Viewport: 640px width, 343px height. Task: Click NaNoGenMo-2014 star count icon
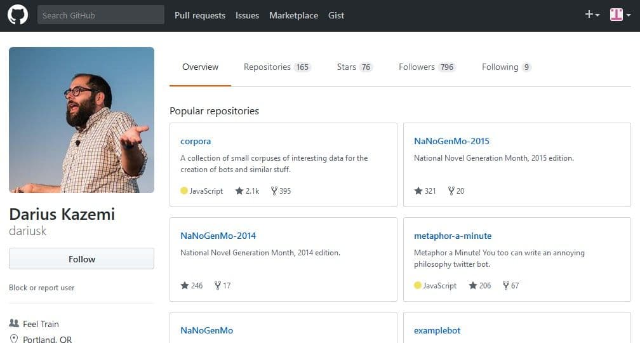185,285
